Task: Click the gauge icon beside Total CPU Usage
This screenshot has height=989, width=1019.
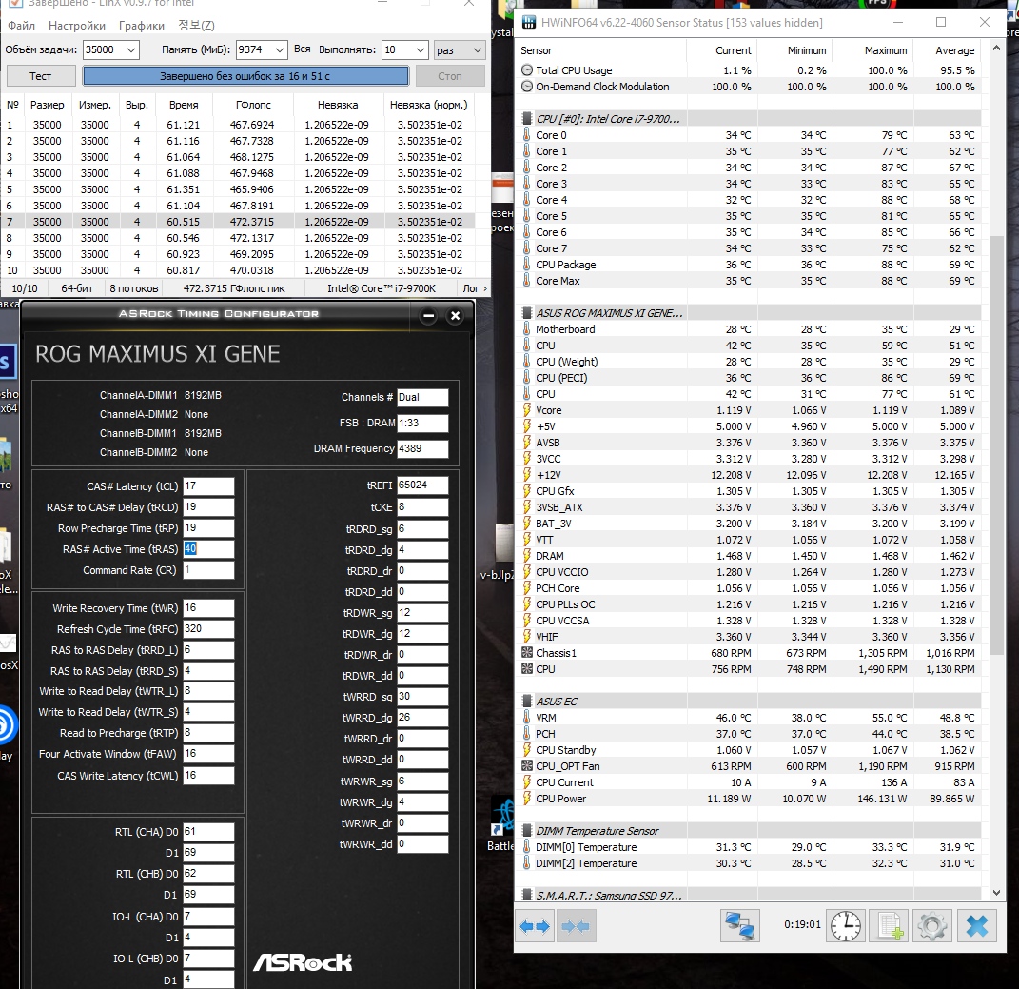Action: [527, 70]
